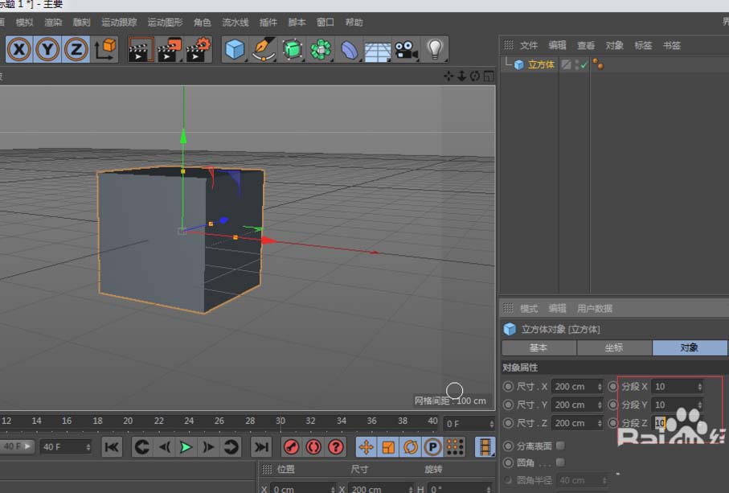
Task: Select the 立方体 object in the list
Action: click(540, 64)
